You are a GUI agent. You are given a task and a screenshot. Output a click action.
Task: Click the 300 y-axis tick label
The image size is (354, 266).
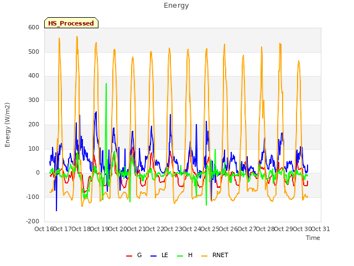coord(34,100)
